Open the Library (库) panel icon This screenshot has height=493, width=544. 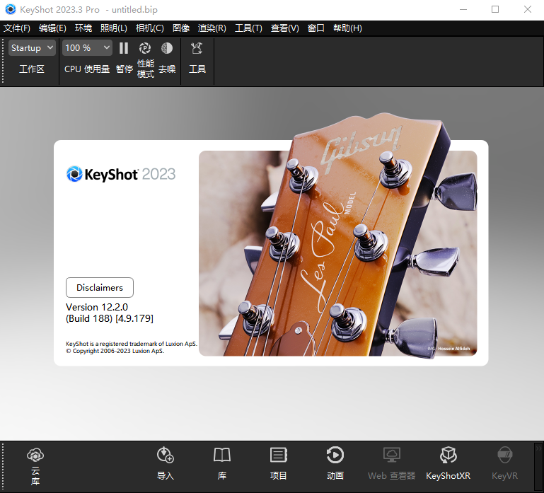pos(222,456)
